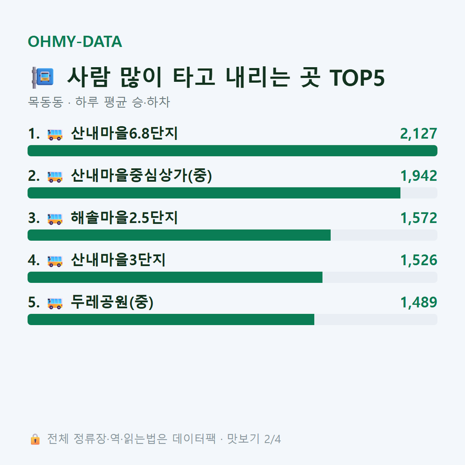Open the OHMY-DATA brand label
Screen dimensions: 465x465
[x=75, y=41]
